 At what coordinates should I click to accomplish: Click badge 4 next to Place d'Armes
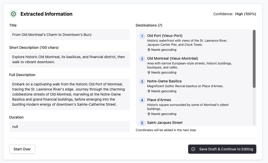pyautogui.click(x=142, y=100)
